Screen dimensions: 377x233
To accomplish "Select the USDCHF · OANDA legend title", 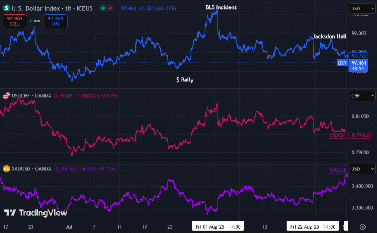I will [32, 96].
